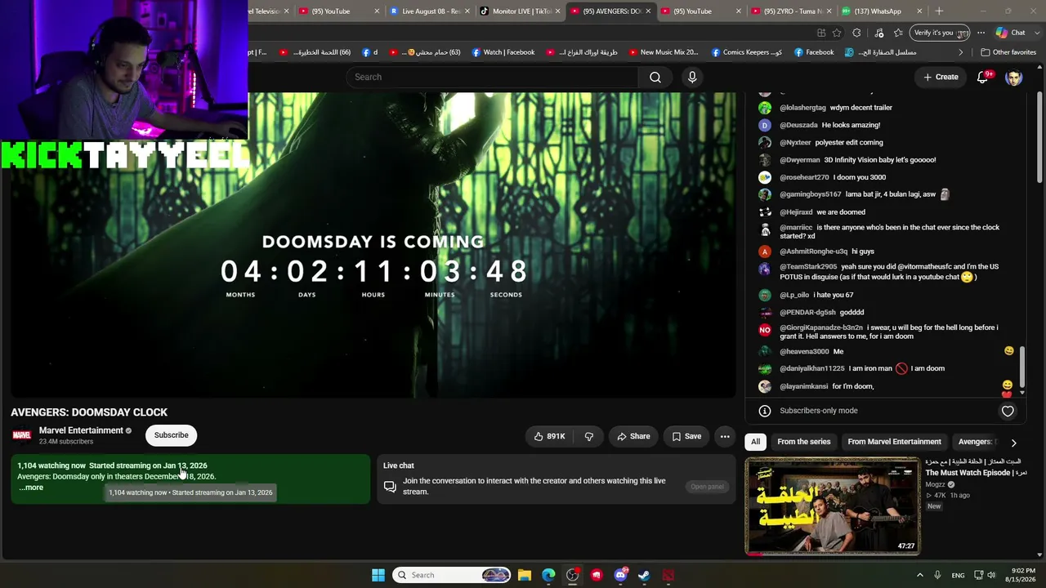Select the From Marvel Entertainment chip
Screen dimensions: 1046x588
[x=894, y=442]
